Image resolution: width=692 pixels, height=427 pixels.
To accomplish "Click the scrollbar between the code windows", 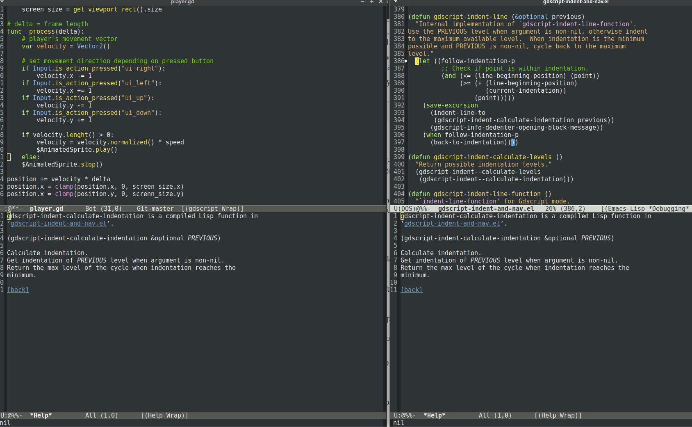I will pyautogui.click(x=388, y=103).
